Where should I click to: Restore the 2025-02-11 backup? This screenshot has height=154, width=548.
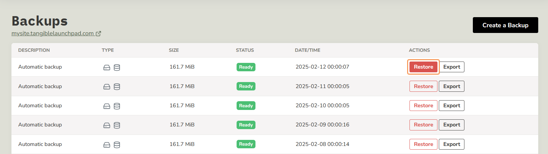(x=423, y=86)
